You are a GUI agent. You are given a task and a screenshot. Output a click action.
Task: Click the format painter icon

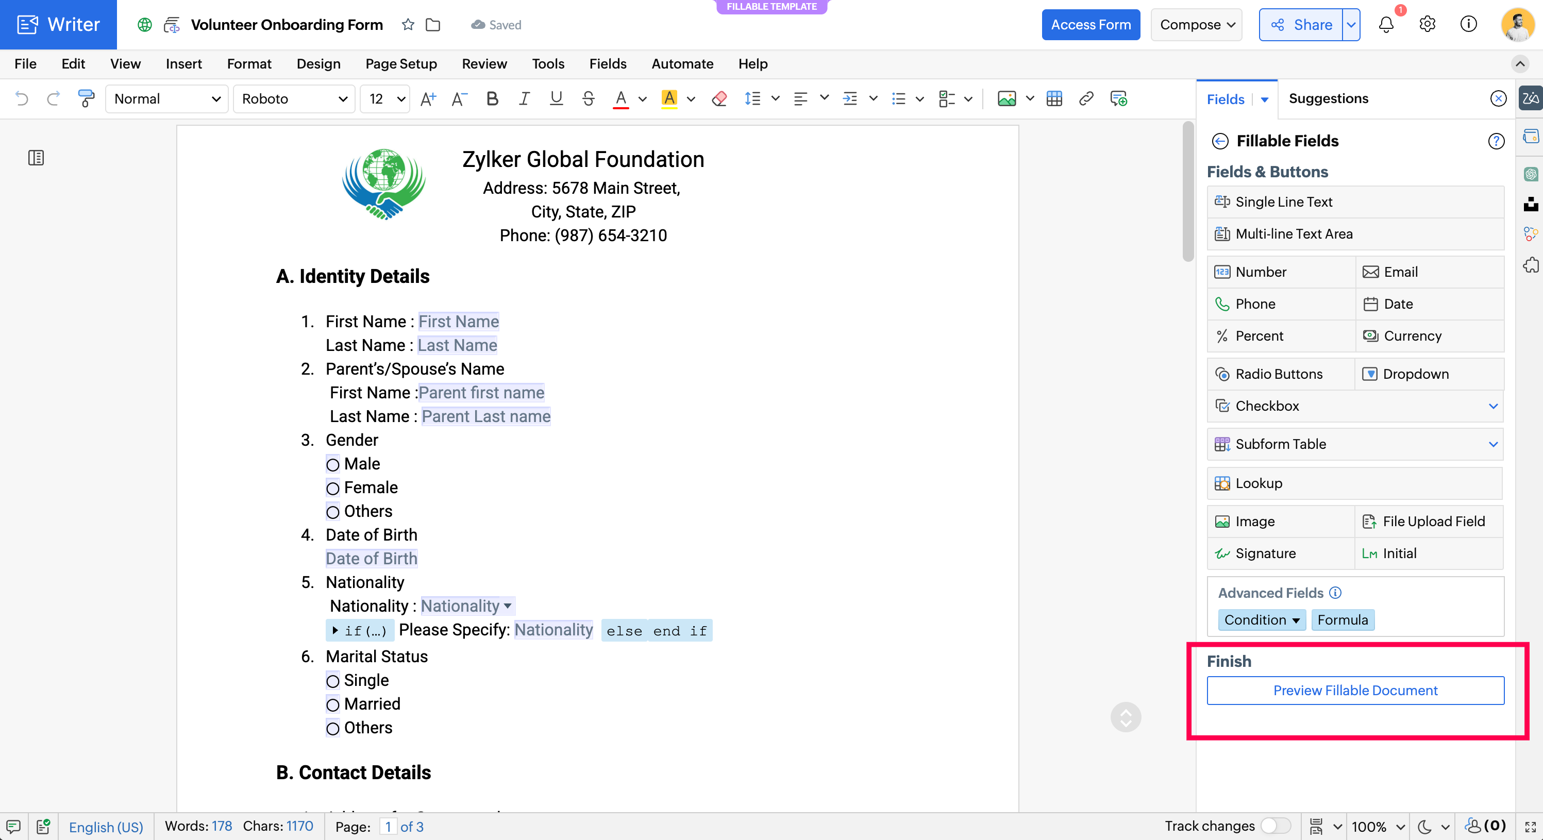(86, 99)
